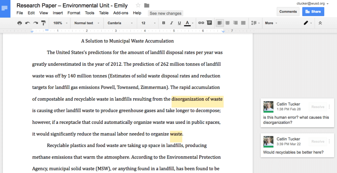Click comment 'Would recyclables be better here?'
Image resolution: width=337 pixels, height=173 pixels.
tap(293, 152)
